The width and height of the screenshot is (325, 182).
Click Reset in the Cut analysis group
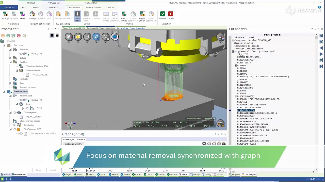(x=22, y=15)
